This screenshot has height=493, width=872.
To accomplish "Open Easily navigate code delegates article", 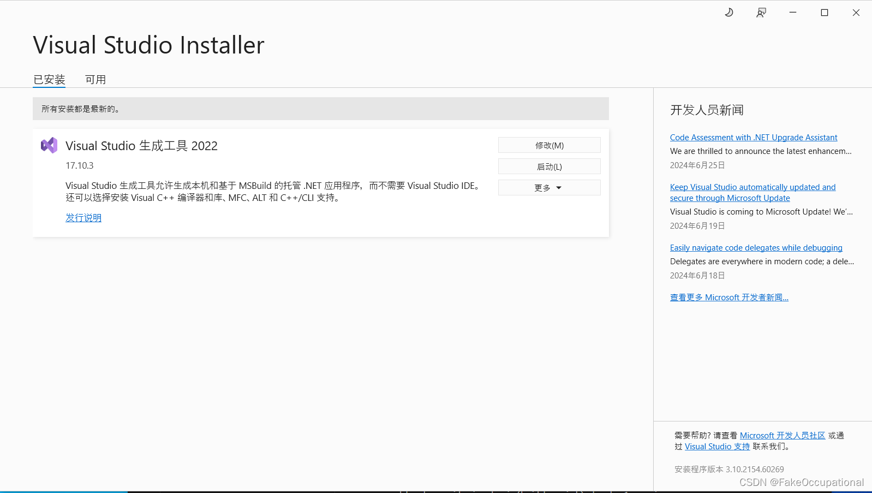I will pyautogui.click(x=756, y=248).
